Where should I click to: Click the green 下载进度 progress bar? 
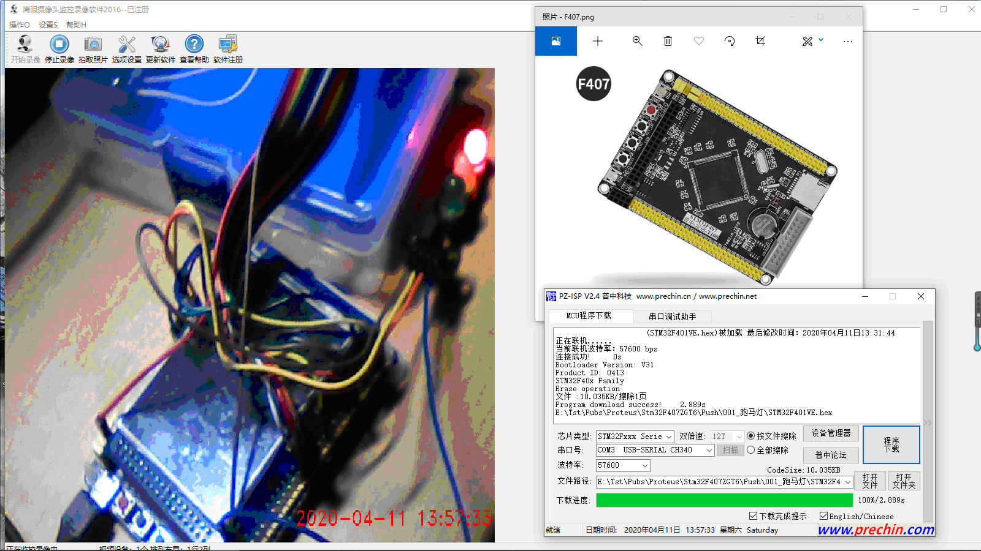[x=724, y=500]
